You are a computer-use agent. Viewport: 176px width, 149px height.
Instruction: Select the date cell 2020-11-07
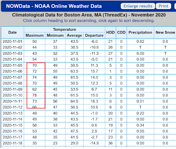[12, 77]
